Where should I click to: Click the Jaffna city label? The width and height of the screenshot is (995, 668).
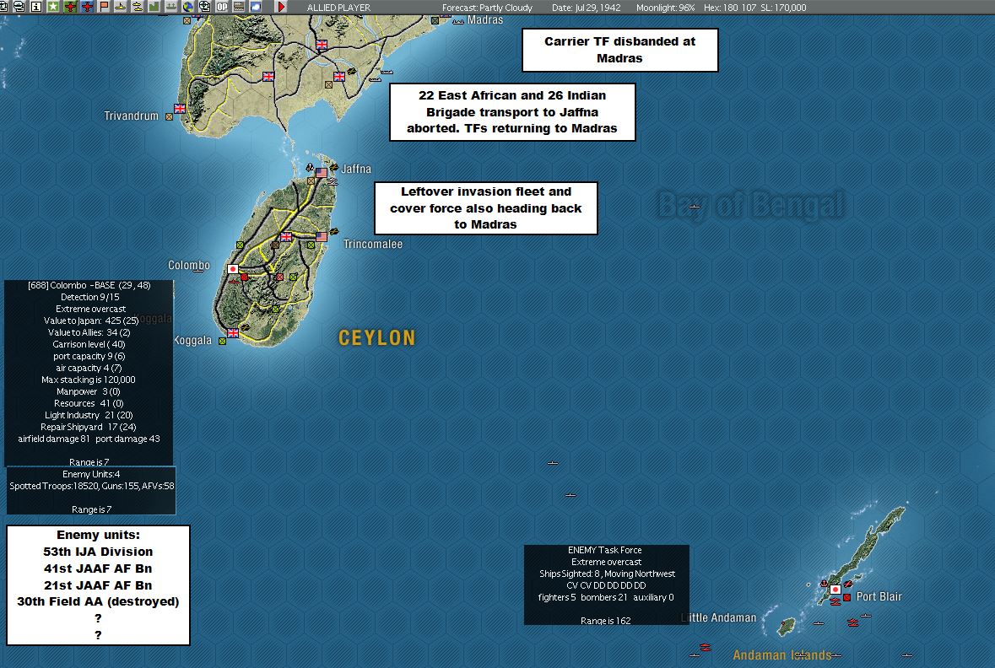356,169
